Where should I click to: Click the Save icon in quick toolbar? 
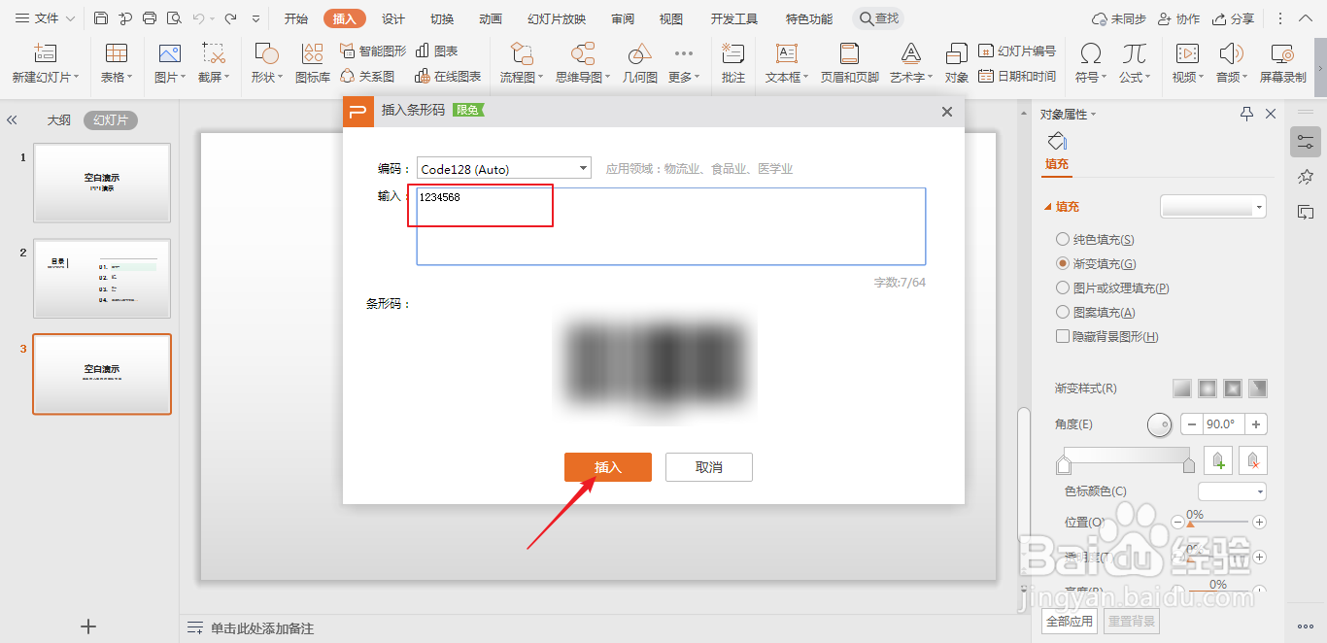point(101,18)
